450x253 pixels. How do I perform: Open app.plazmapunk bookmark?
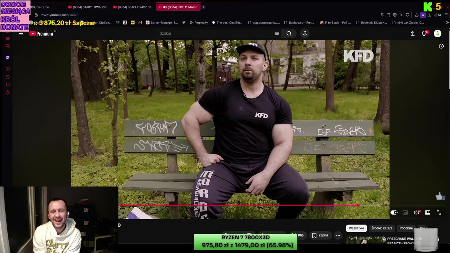click(x=264, y=22)
